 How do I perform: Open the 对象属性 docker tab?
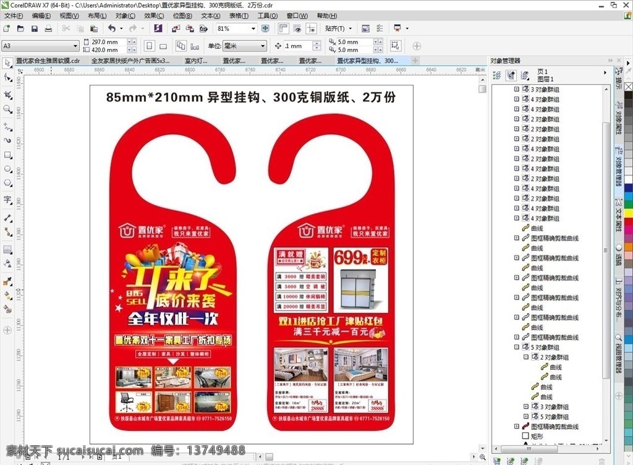coord(618,118)
